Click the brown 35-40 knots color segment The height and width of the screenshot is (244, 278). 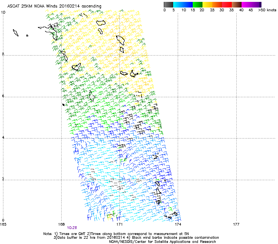(237, 5)
